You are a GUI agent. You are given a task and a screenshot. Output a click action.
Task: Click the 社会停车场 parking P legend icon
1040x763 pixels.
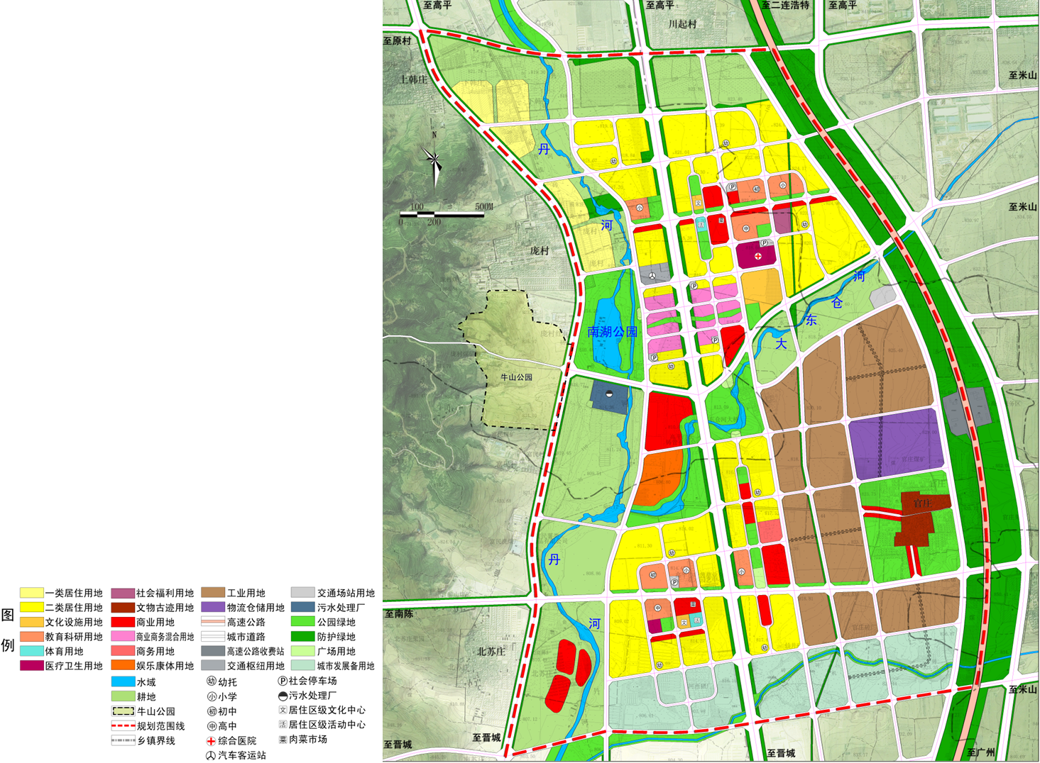[x=282, y=681]
